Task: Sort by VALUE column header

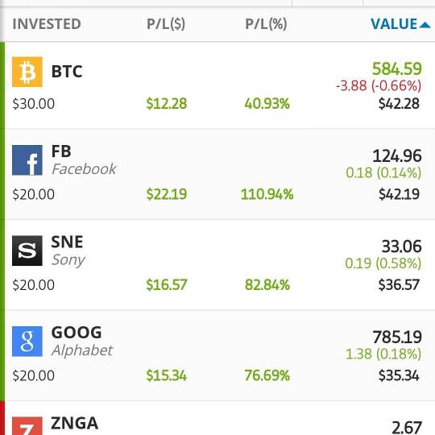Action: point(394,24)
